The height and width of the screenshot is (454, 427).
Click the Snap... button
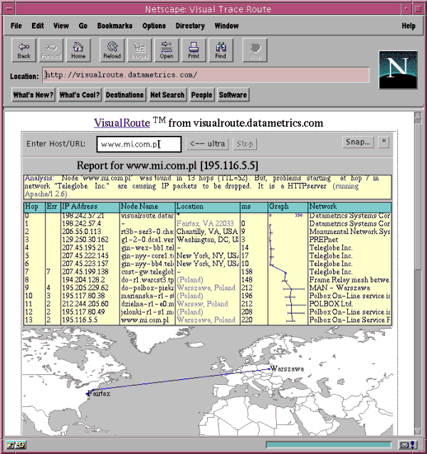click(358, 142)
